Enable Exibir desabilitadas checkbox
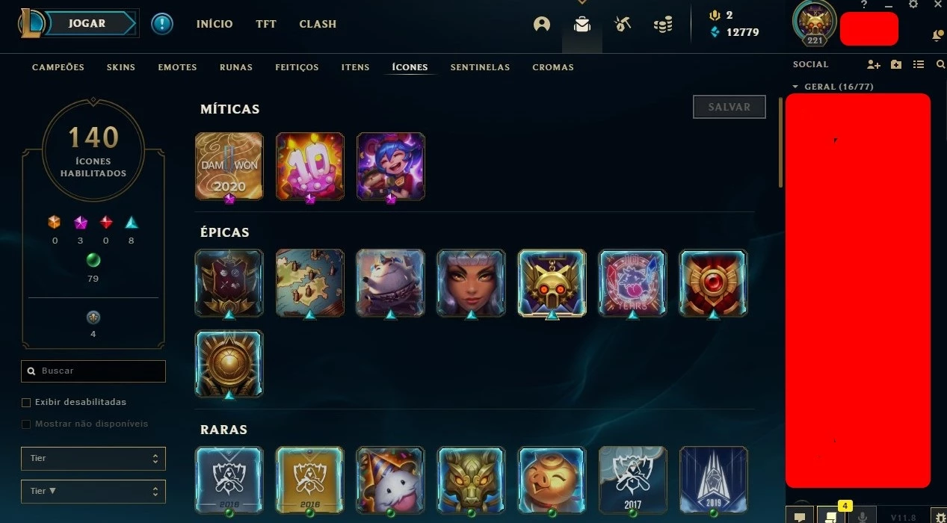947x523 pixels. tap(26, 403)
